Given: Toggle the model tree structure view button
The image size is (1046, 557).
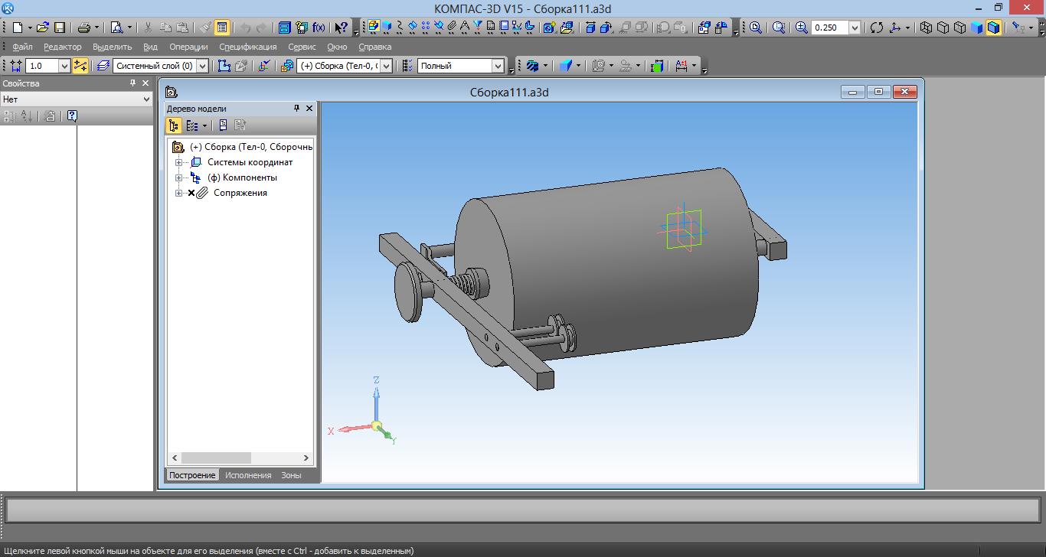Looking at the screenshot, I should tap(174, 125).
